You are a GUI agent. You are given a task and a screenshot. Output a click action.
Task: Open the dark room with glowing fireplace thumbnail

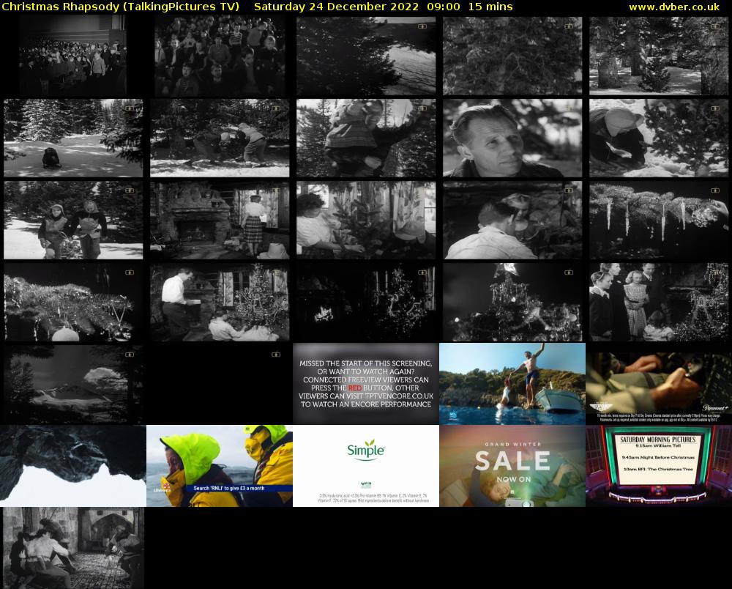(x=366, y=303)
